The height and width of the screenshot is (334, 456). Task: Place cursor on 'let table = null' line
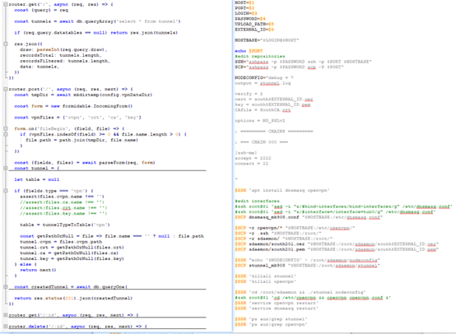(x=37, y=179)
